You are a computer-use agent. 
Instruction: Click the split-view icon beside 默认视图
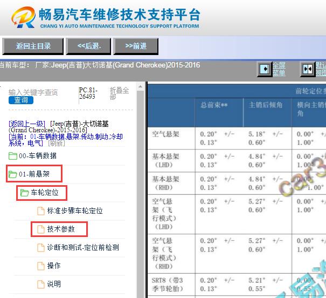tap(308, 69)
